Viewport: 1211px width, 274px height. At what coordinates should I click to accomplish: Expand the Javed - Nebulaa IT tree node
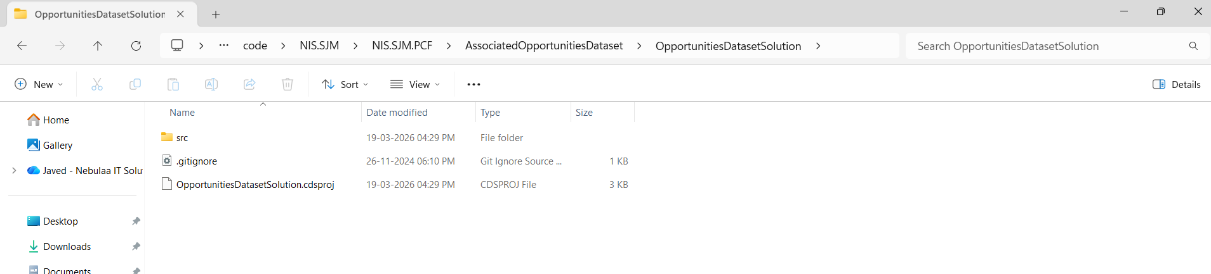[14, 170]
